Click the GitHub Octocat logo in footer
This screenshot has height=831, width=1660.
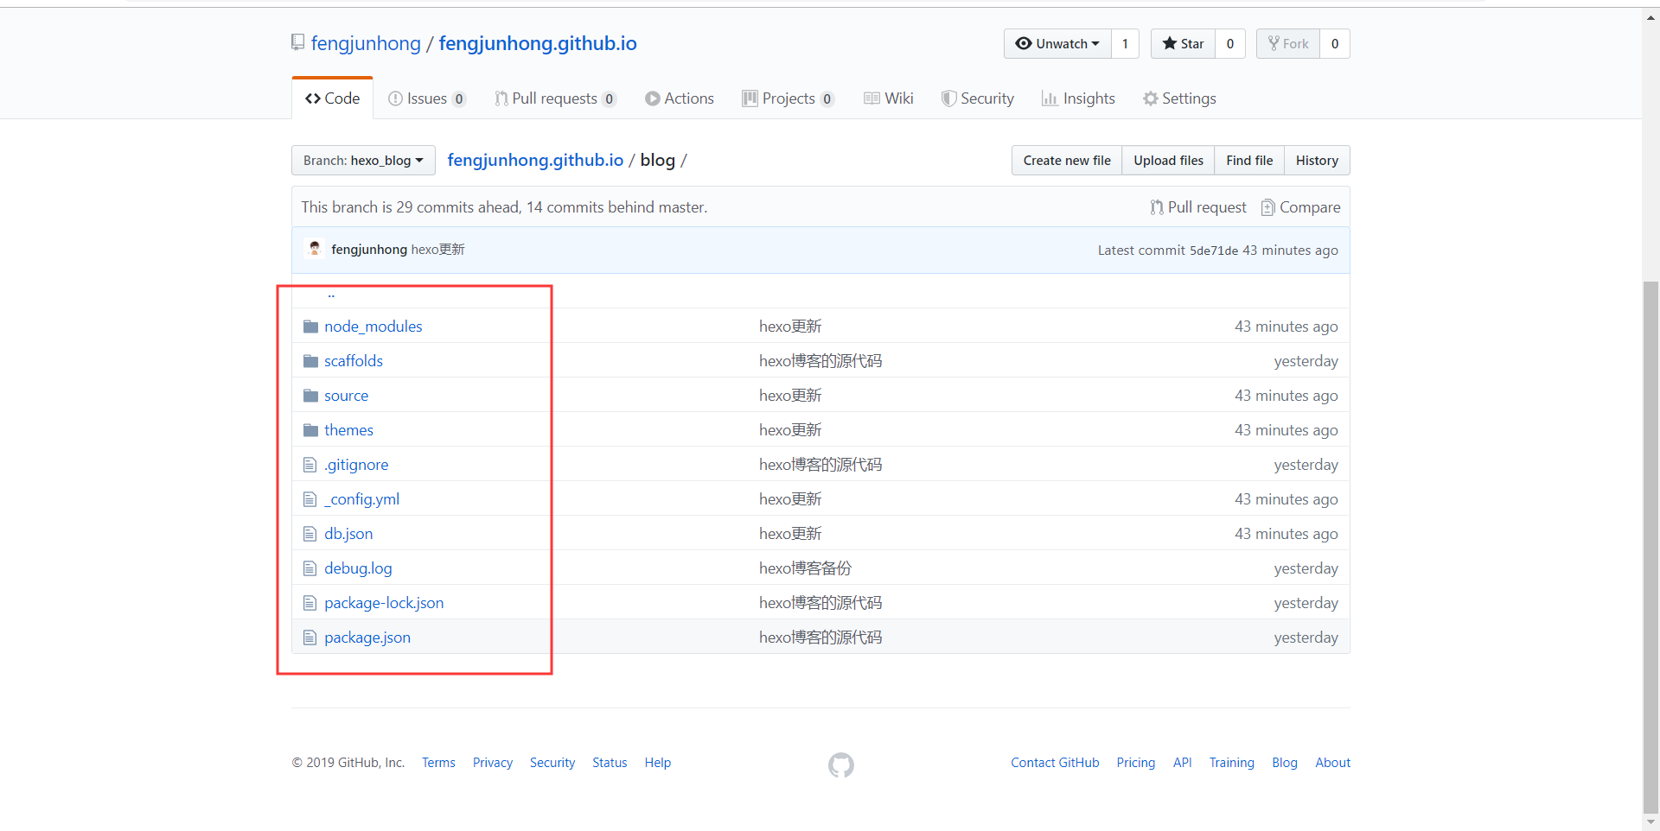coord(841,764)
